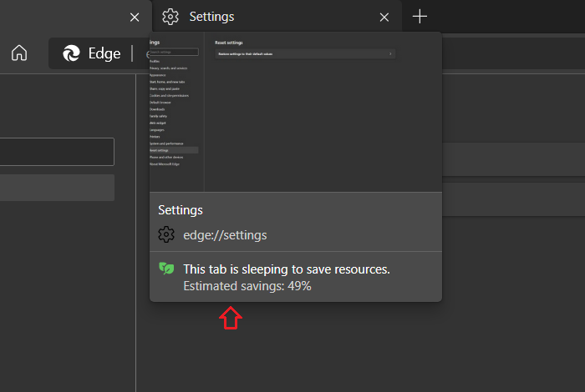This screenshot has height=392, width=585.
Task: Click the Estimated savings 49% text
Action: [247, 286]
